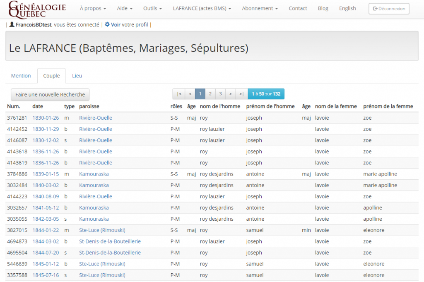Click Kamouraska parish in row 3784886
The image size is (424, 282).
pyautogui.click(x=94, y=174)
